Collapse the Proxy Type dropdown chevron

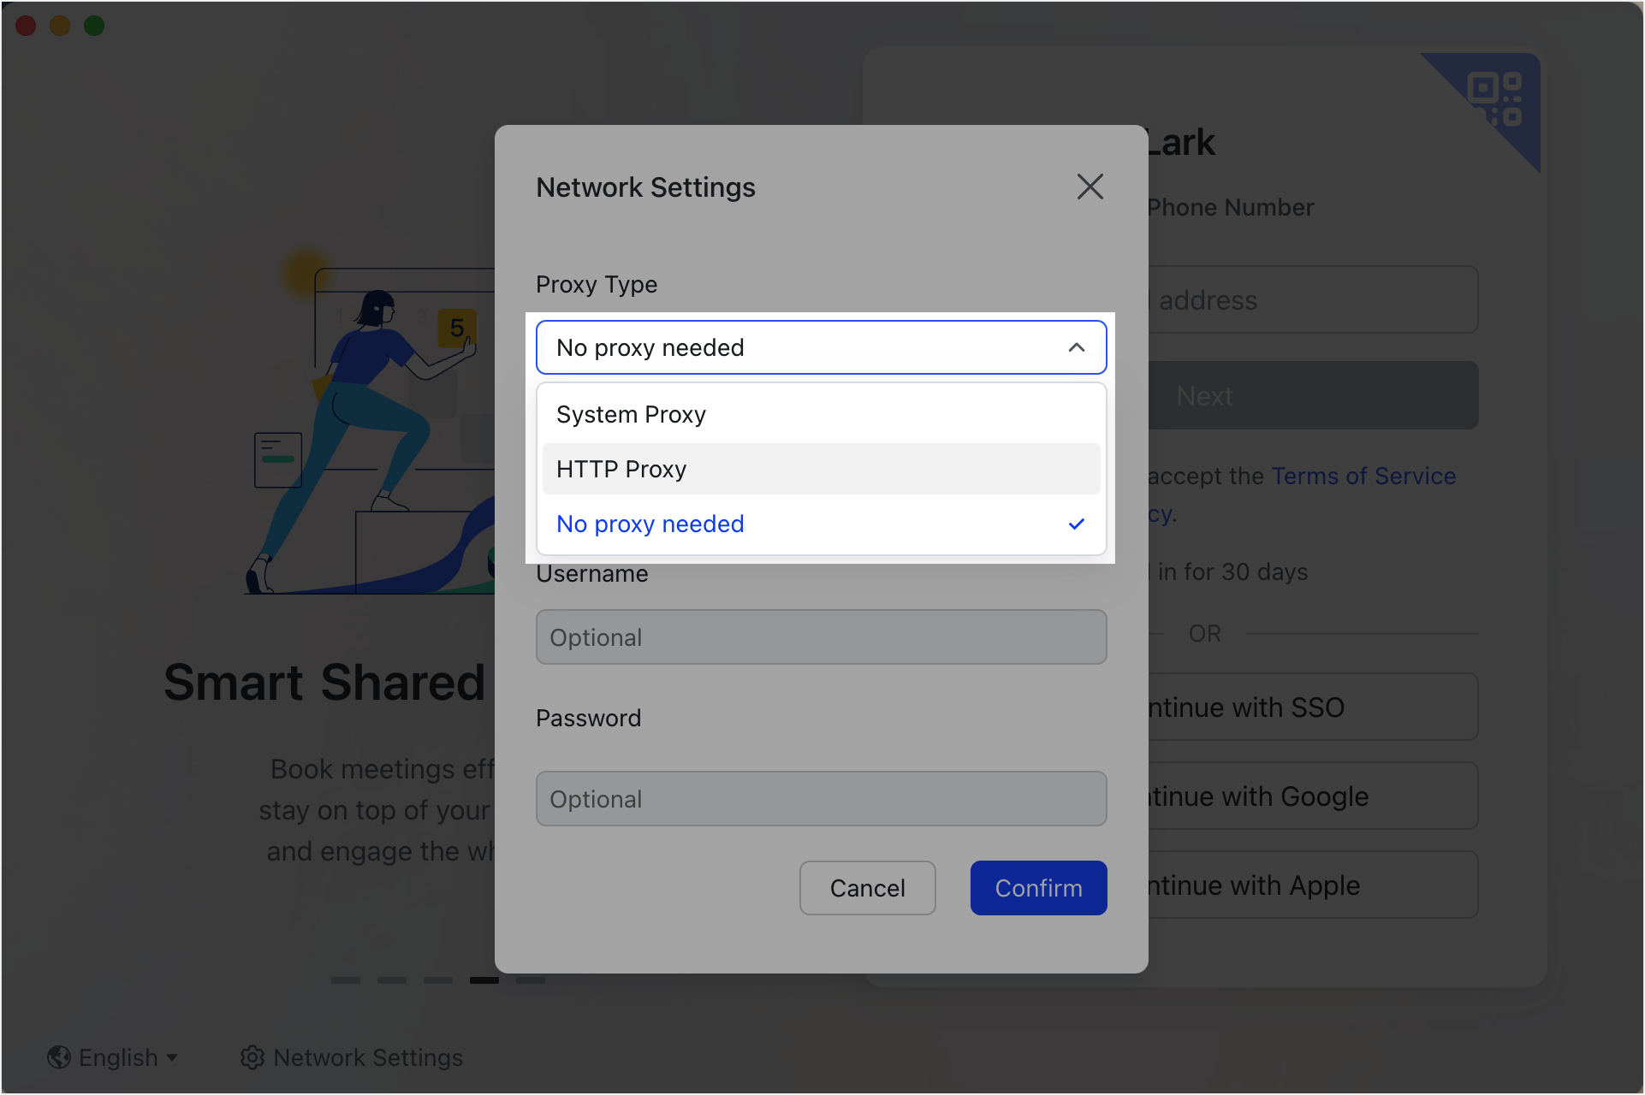[x=1077, y=347]
